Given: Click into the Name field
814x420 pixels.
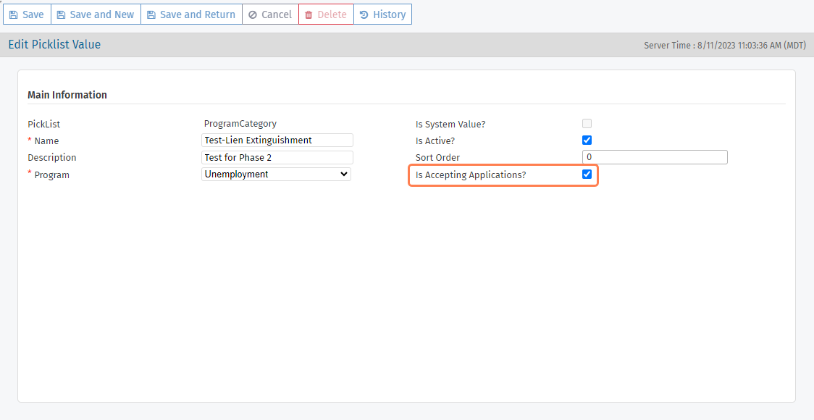Looking at the screenshot, I should click(277, 140).
